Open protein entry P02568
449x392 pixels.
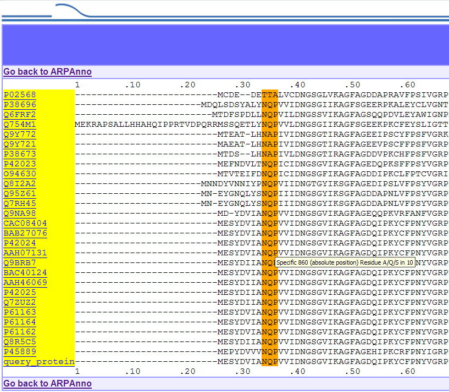click(20, 95)
